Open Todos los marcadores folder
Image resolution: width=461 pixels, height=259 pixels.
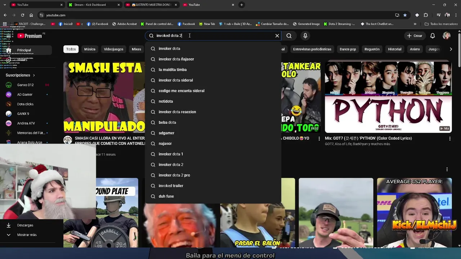click(x=441, y=24)
